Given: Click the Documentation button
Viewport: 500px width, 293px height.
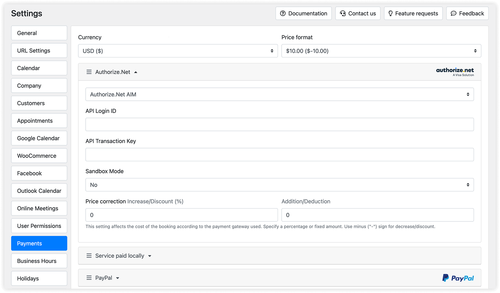Looking at the screenshot, I should click(x=303, y=14).
